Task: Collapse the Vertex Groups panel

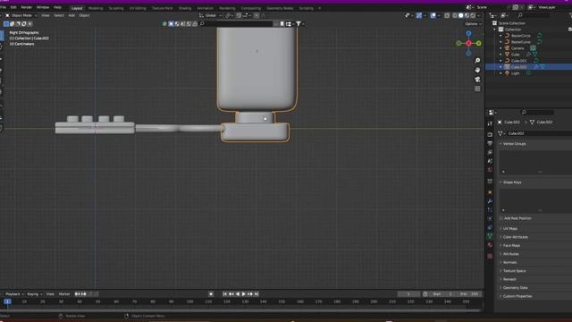Action: click(x=515, y=144)
